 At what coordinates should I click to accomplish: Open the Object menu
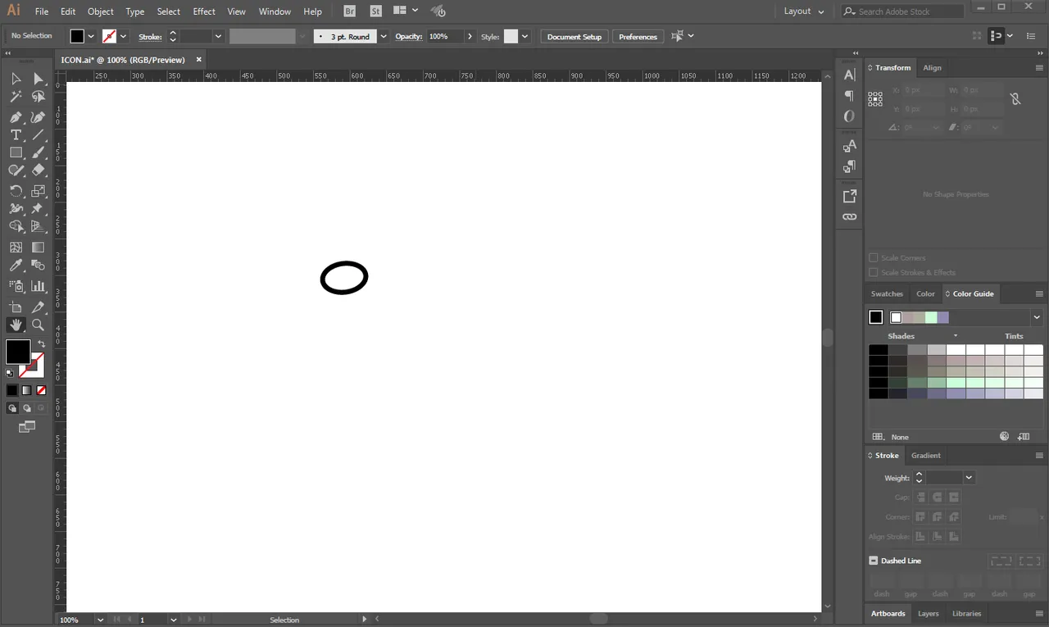[x=101, y=11]
